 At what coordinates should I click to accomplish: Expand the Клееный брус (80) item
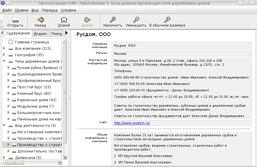[8, 93]
